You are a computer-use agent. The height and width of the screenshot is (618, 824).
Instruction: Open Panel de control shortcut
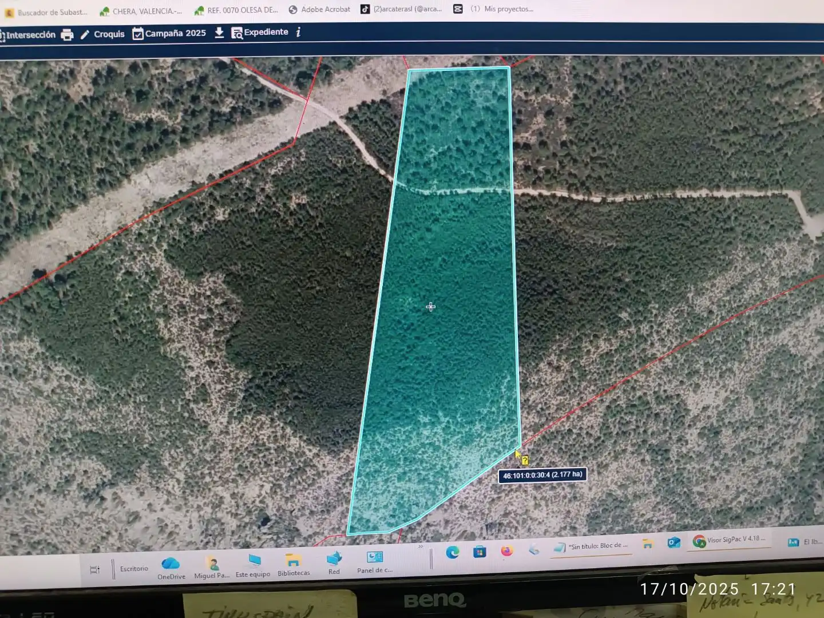(375, 562)
